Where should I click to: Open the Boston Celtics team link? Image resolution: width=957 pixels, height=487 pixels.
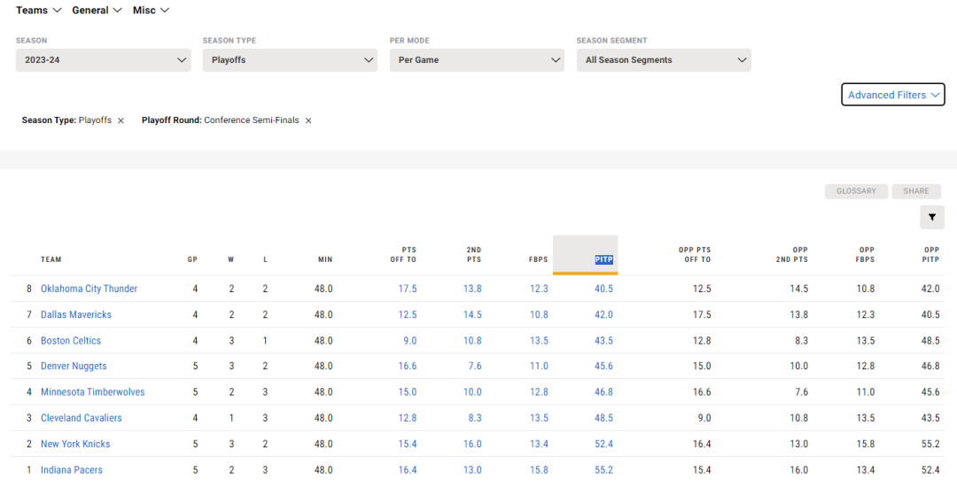[71, 341]
